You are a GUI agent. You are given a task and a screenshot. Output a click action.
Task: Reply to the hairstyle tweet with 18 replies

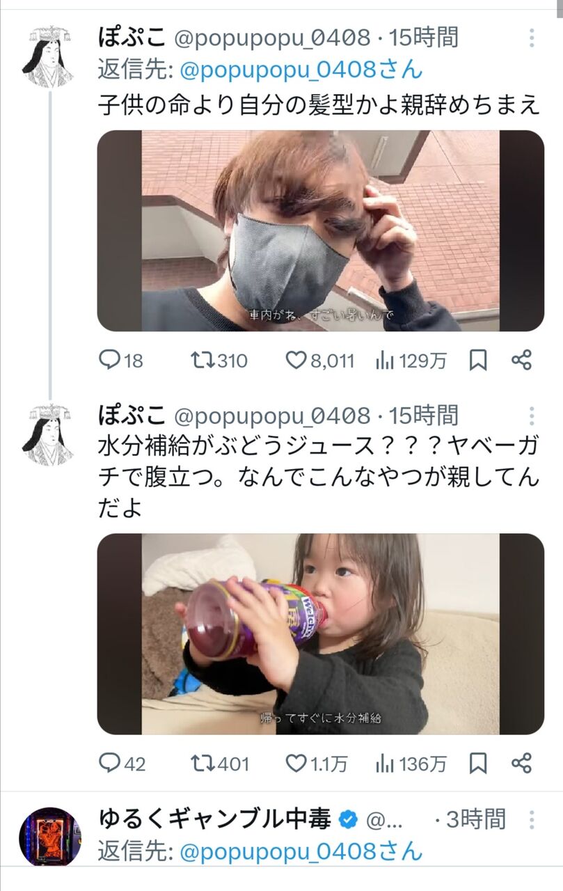110,360
